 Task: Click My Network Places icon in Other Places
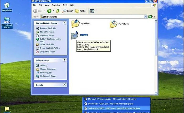[x=37, y=76]
